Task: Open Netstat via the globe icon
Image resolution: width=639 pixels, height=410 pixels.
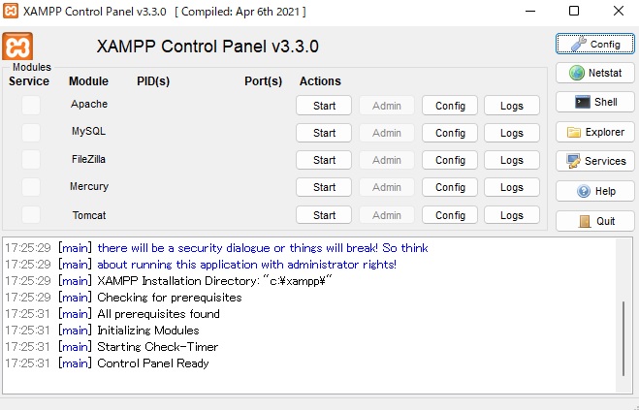Action: click(594, 73)
